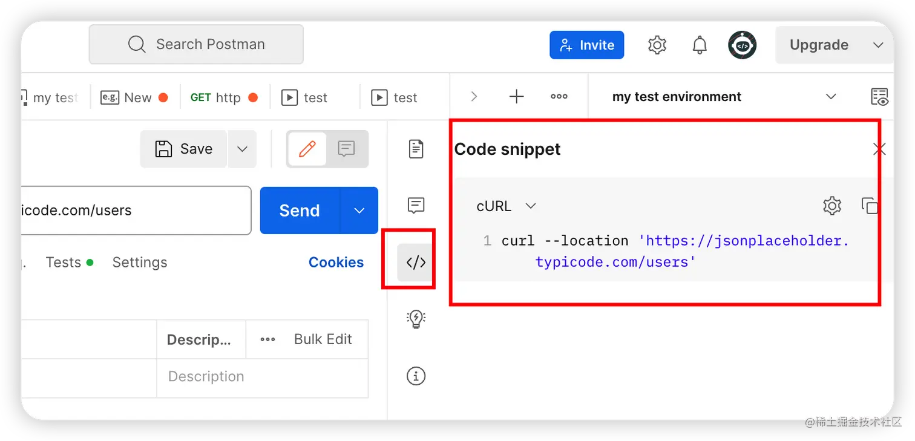The height and width of the screenshot is (441, 915).
Task: Click Bulk Edit
Action: 323,339
